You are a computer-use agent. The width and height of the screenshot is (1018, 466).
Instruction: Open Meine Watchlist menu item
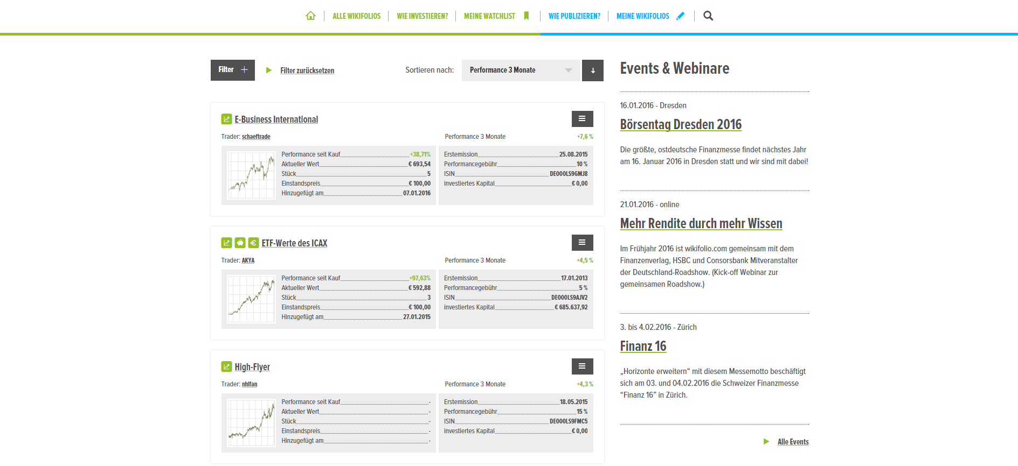click(489, 16)
